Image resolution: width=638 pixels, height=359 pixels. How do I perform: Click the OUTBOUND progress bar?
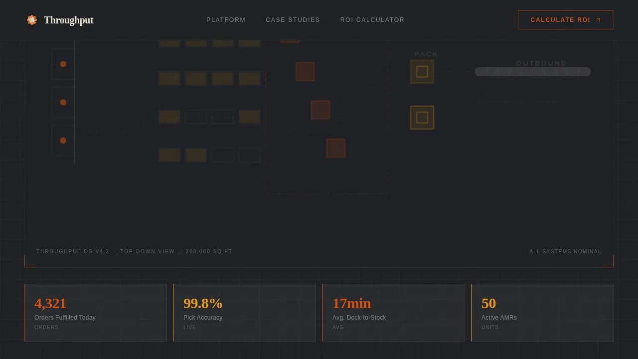(532, 72)
